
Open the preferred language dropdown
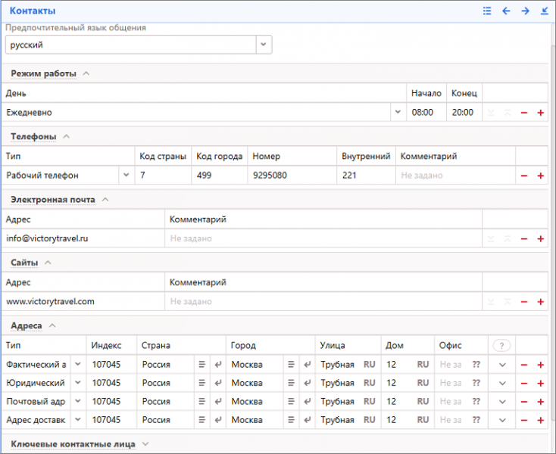pyautogui.click(x=263, y=45)
